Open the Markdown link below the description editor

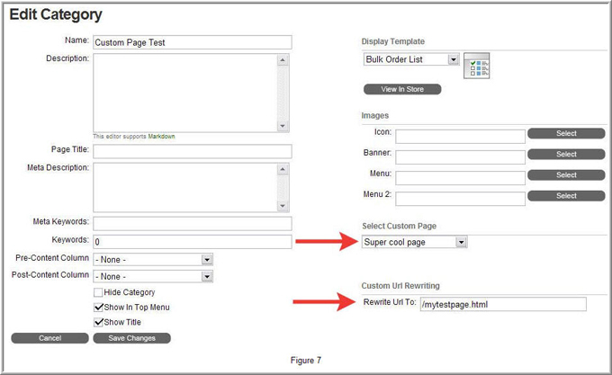click(x=162, y=137)
